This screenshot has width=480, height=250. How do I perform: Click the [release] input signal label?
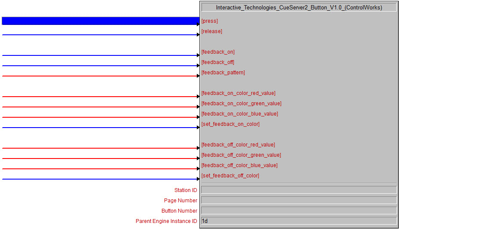tap(212, 31)
